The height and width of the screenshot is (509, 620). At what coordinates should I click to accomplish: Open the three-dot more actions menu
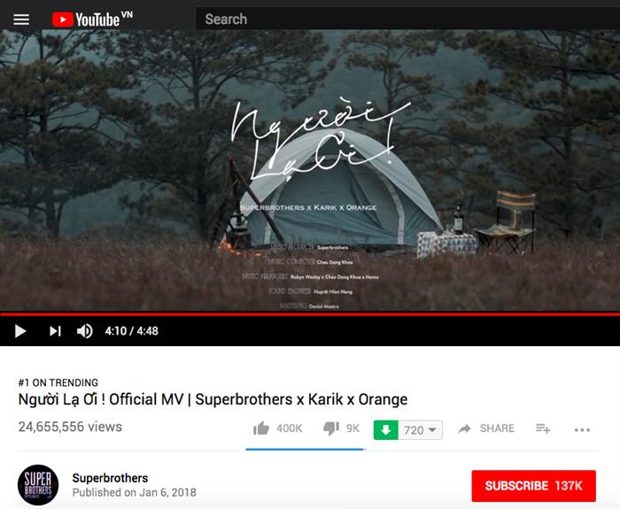click(x=582, y=429)
